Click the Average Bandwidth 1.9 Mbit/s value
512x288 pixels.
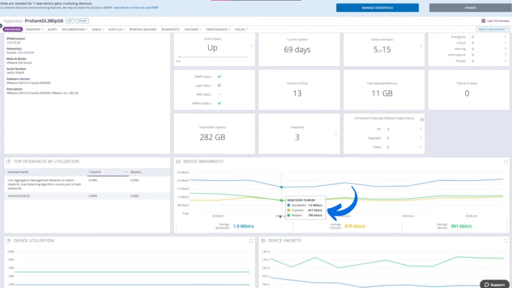tap(243, 226)
